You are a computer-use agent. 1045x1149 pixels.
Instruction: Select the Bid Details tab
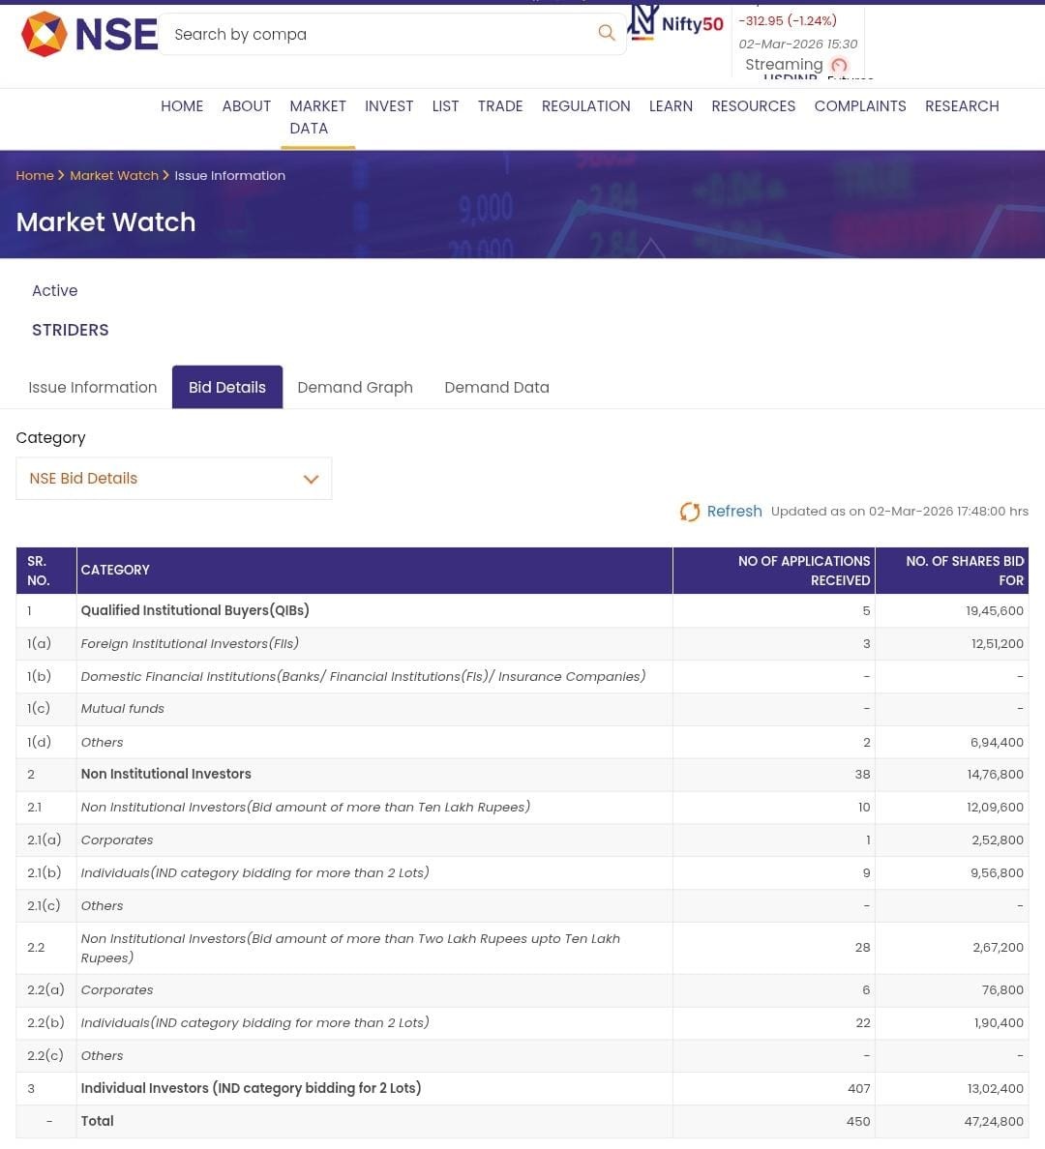(x=227, y=387)
